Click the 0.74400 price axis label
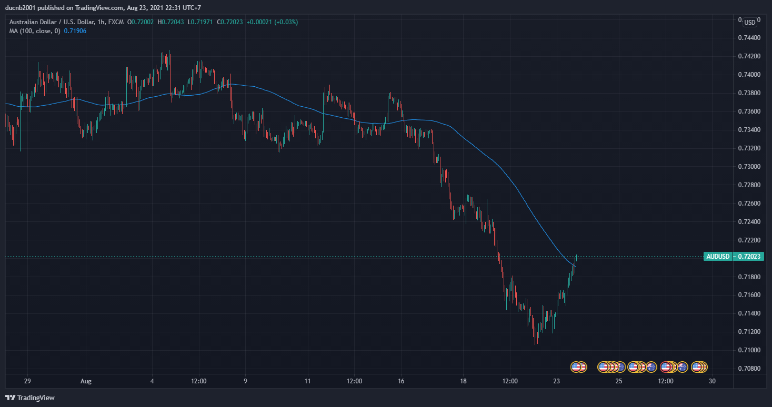 (749, 38)
